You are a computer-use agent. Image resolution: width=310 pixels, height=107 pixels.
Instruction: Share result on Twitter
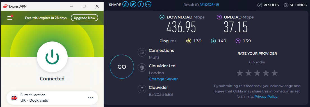(x=133, y=4)
